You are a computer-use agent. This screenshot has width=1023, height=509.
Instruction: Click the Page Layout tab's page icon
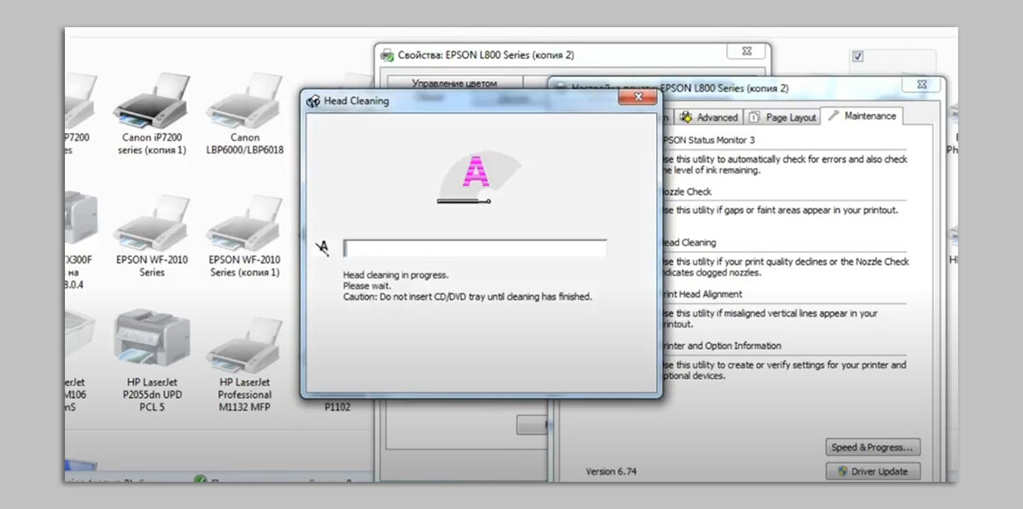coord(754,117)
